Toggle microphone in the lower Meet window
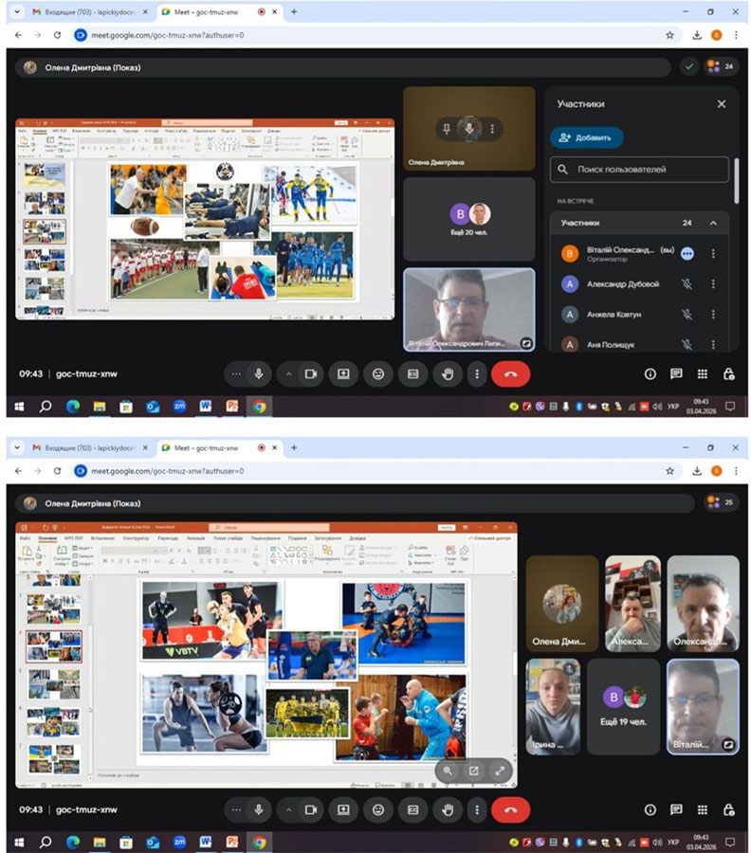Viewport: 751px width, 853px height. [259, 809]
